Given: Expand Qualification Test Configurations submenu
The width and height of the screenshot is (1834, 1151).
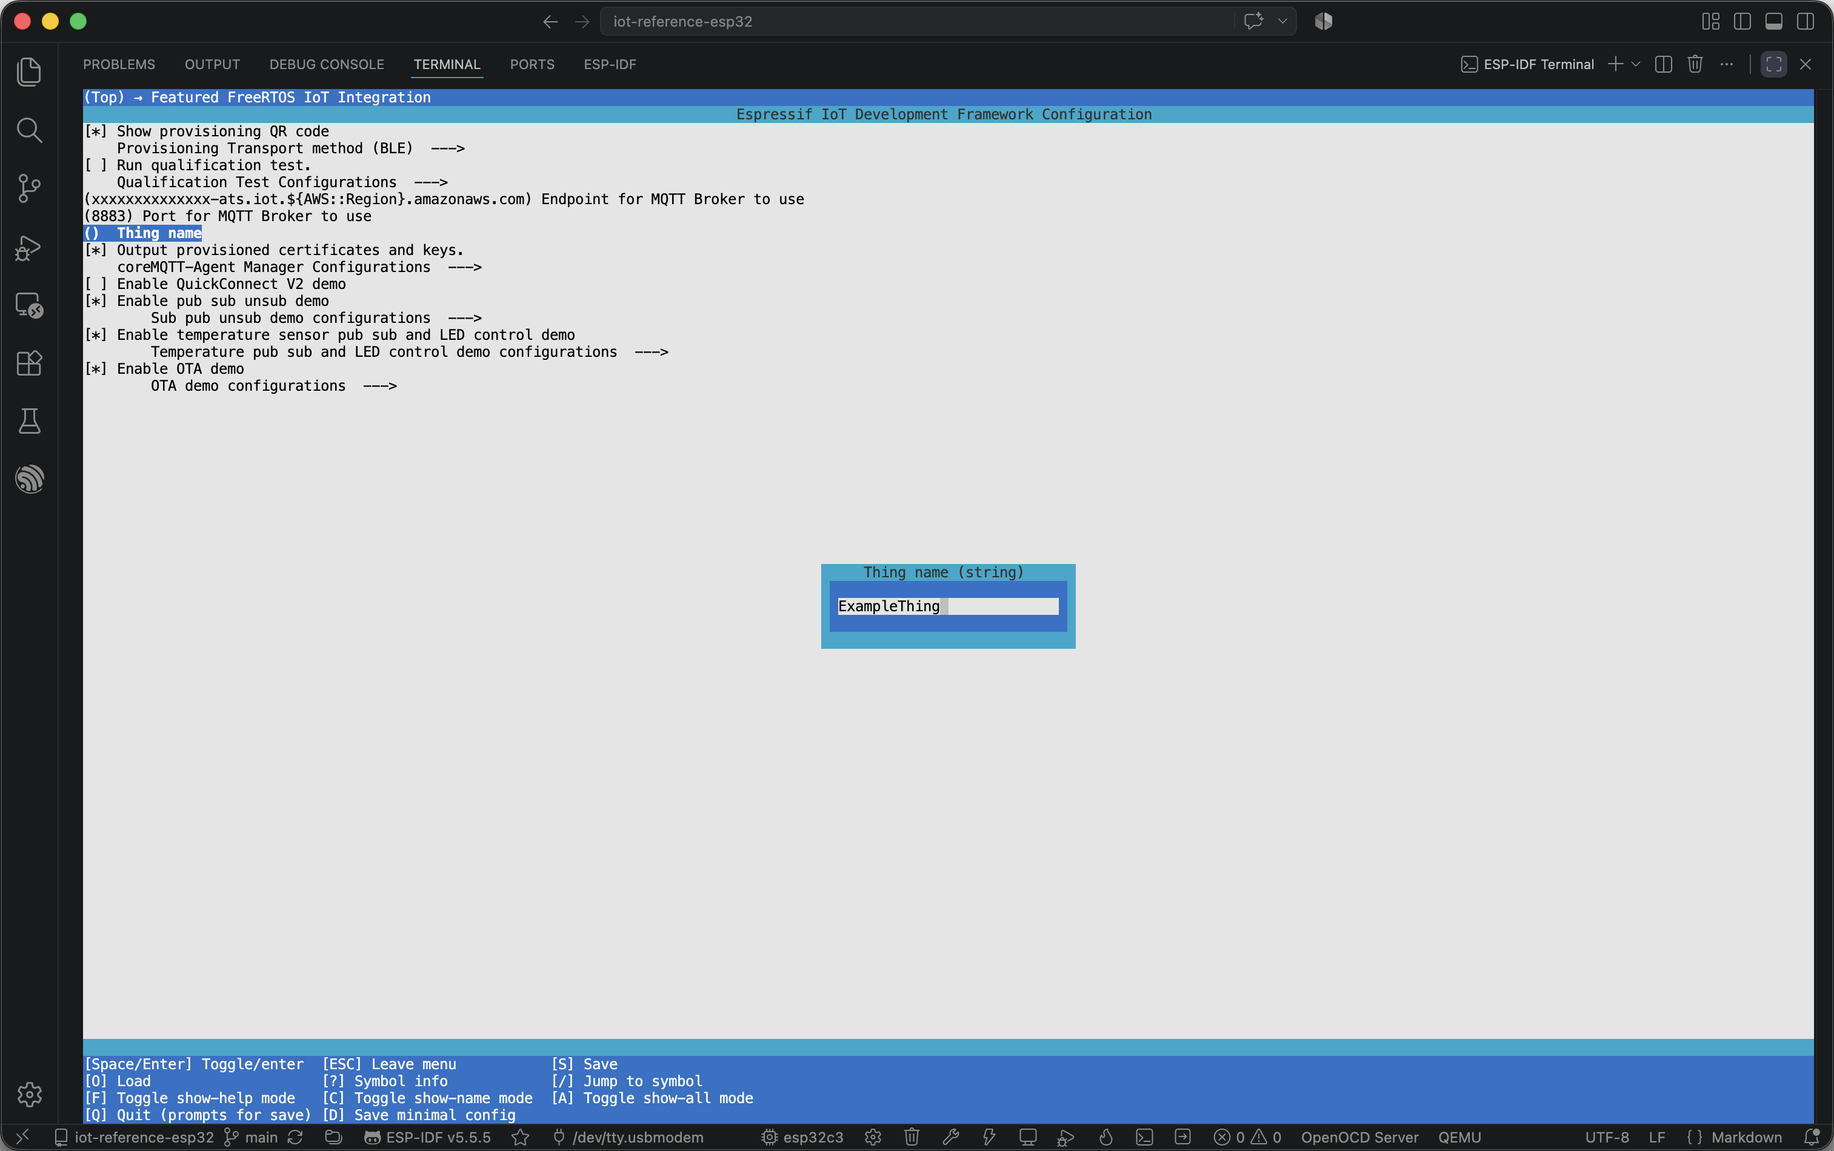Looking at the screenshot, I should (282, 182).
